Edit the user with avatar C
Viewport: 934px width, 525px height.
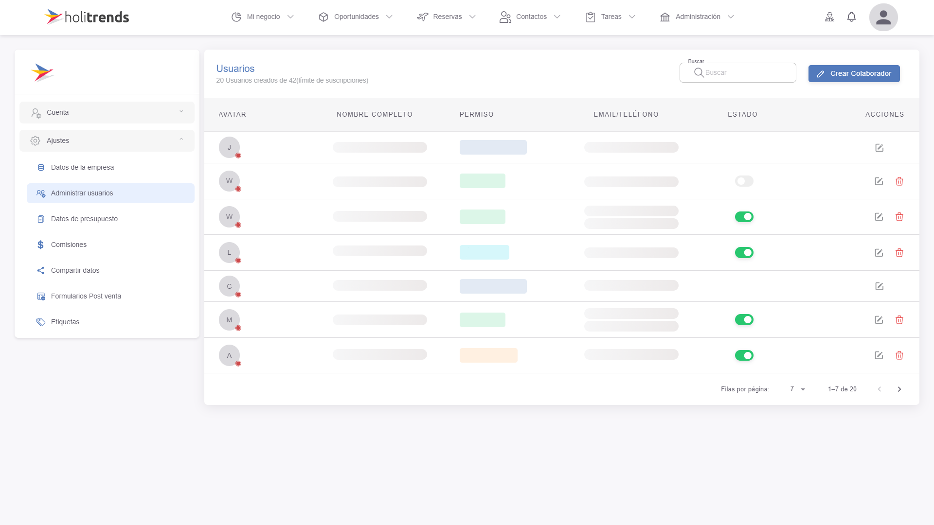(880, 286)
